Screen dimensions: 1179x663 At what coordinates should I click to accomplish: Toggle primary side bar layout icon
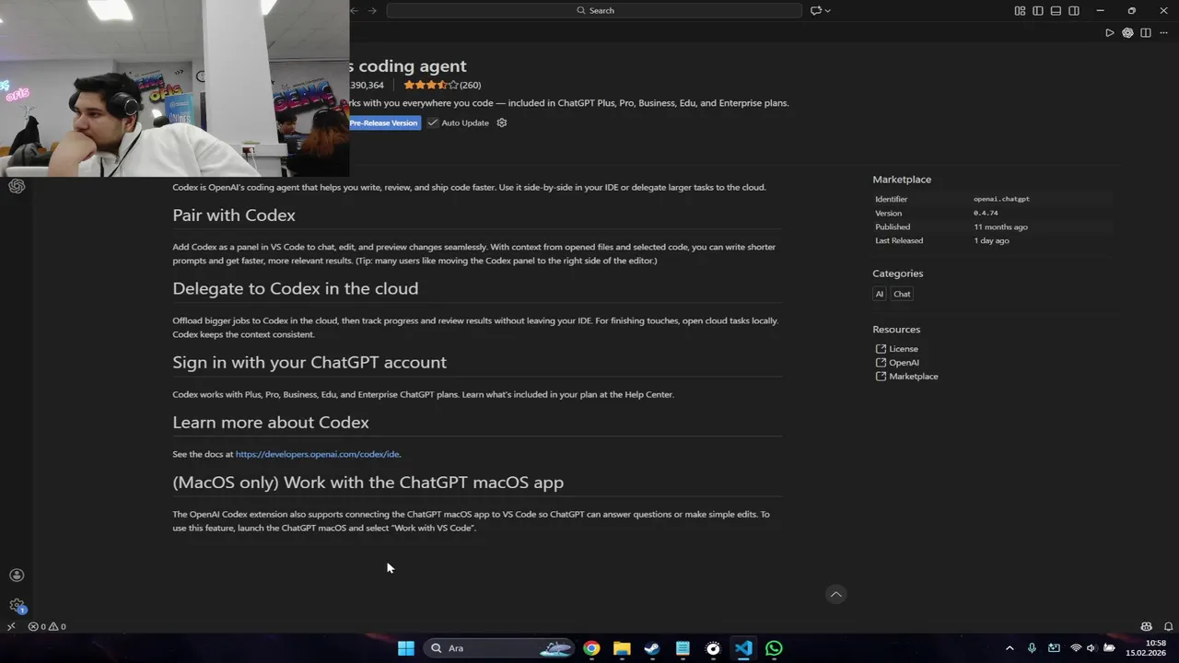tap(1038, 10)
